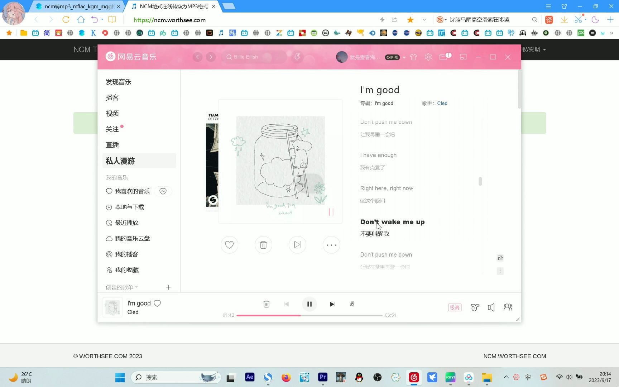Open user profile avatar in header
Viewport: 619px width, 387px height.
point(342,57)
